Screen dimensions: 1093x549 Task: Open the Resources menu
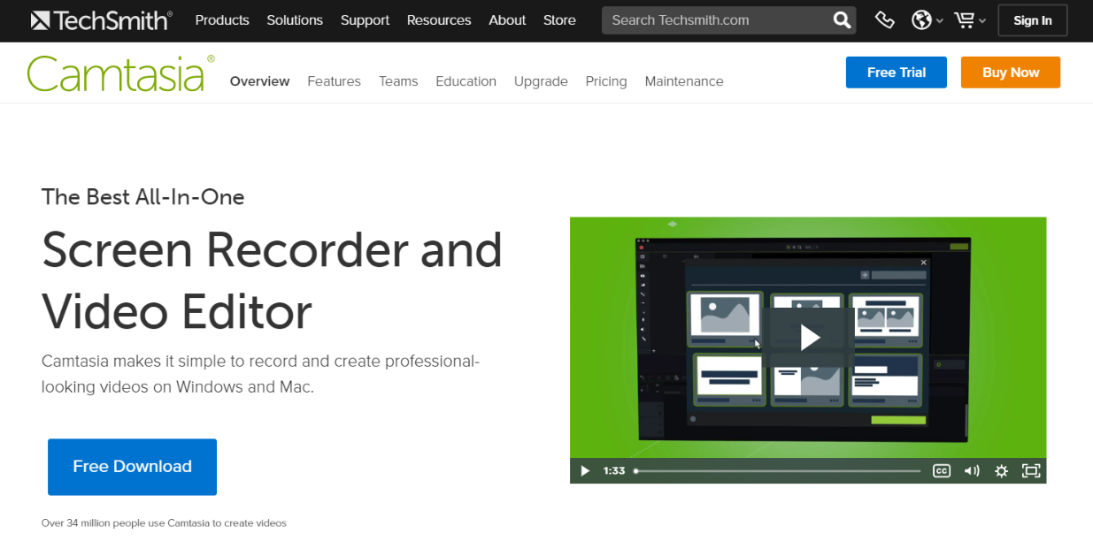pyautogui.click(x=439, y=20)
